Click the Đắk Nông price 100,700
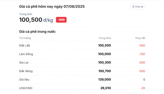 click(x=105, y=71)
